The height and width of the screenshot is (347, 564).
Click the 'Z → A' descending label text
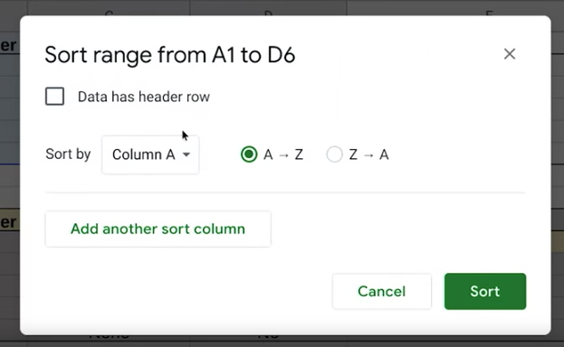368,155
